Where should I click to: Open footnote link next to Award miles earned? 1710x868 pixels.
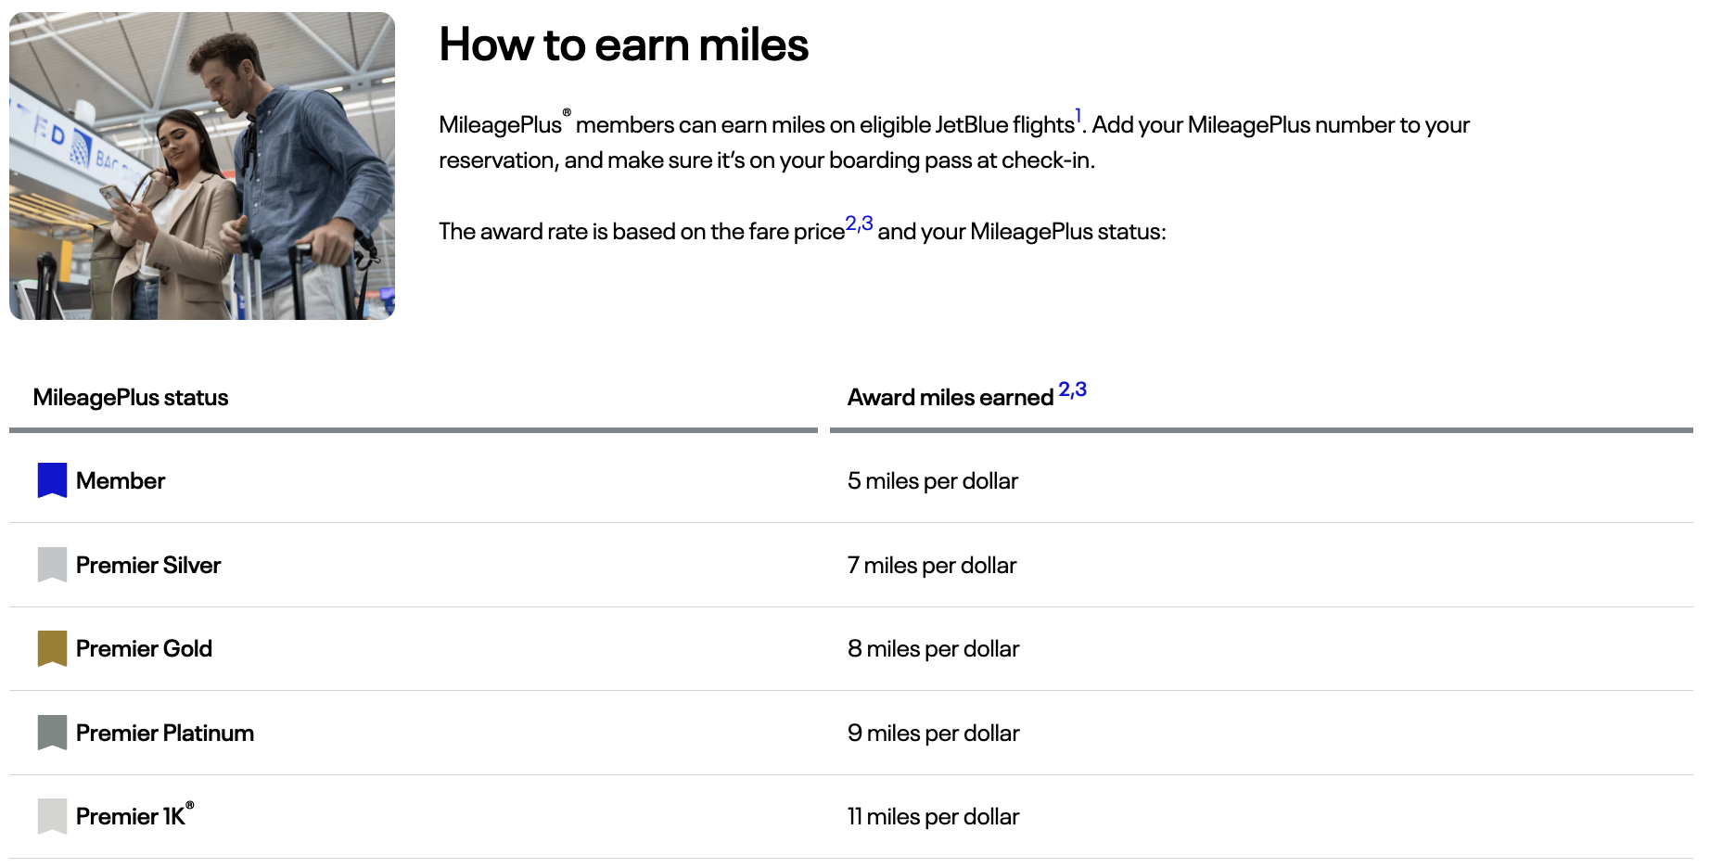tap(1072, 389)
